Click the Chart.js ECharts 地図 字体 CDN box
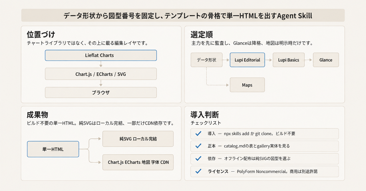 [x=138, y=162]
